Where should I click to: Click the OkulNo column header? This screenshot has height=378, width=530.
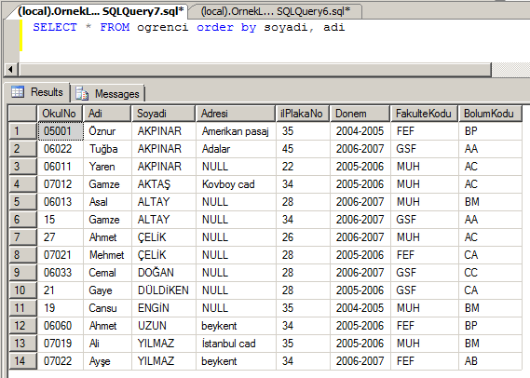(x=60, y=114)
